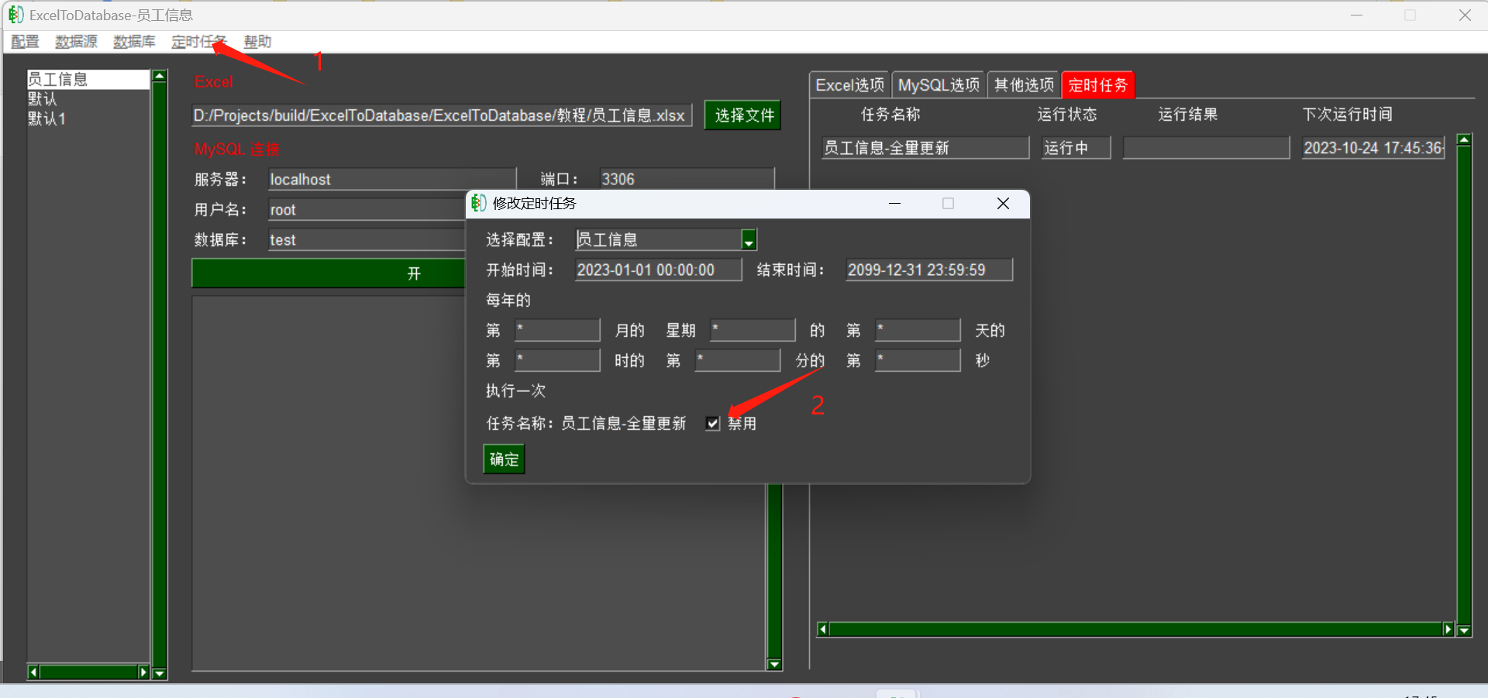The image size is (1488, 698).
Task: Click the 员工信息-全量更新 task row
Action: 924,147
